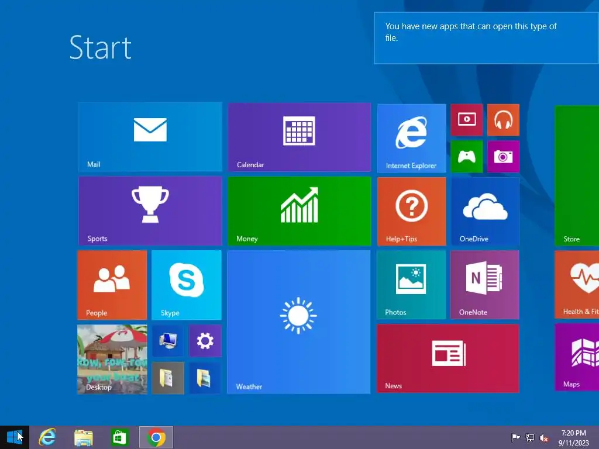Open the Weather tile

(299, 322)
